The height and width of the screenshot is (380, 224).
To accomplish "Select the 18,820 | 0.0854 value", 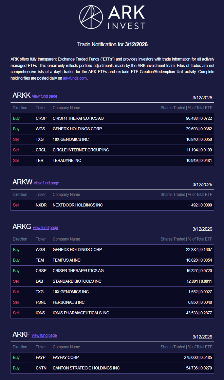I will (199, 260).
